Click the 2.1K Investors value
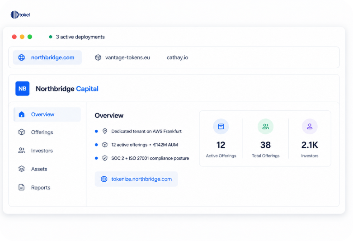Image resolution: width=353 pixels, height=241 pixels. click(310, 145)
